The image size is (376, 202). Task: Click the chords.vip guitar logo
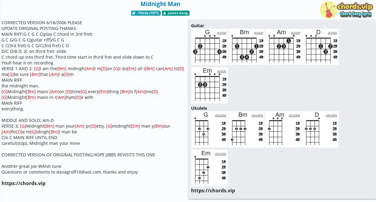346,10
